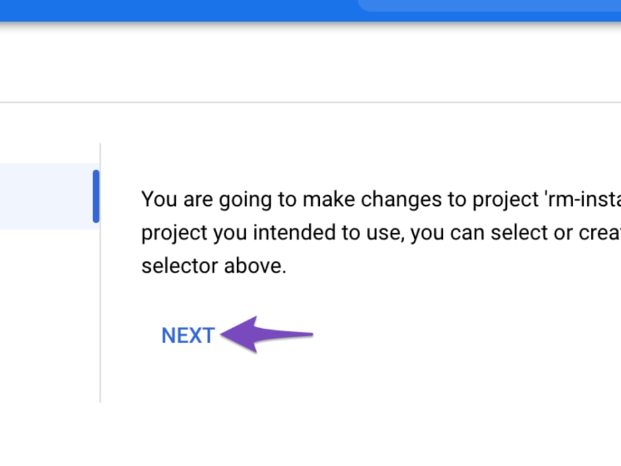Click the vertical divider beside the stepper
Image resolution: width=621 pixels, height=466 pixels.
tap(100, 273)
